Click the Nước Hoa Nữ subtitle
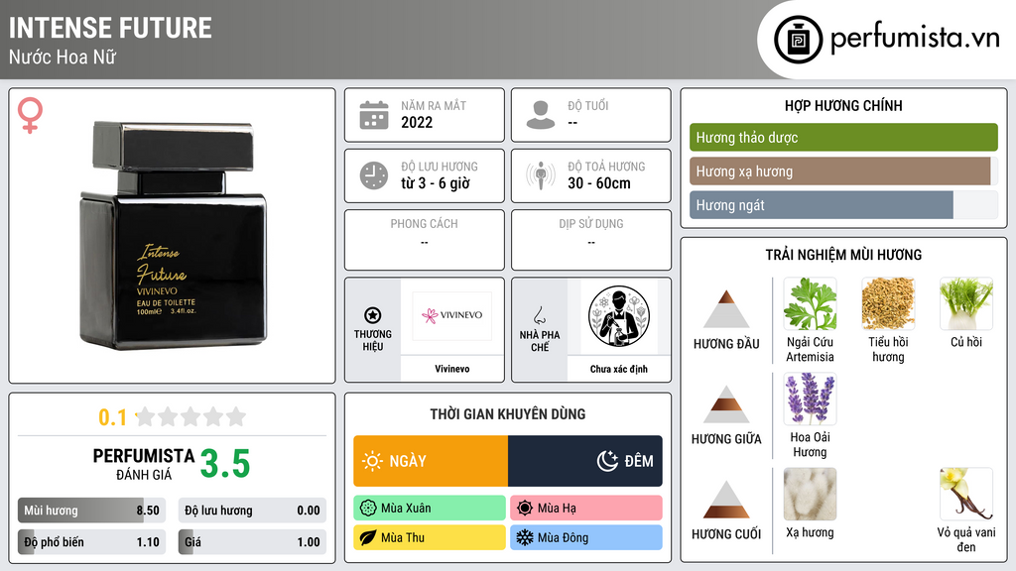This screenshot has width=1016, height=571. [63, 57]
